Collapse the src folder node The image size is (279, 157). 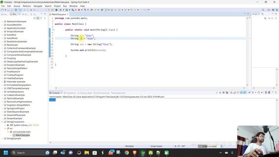tap(5, 129)
